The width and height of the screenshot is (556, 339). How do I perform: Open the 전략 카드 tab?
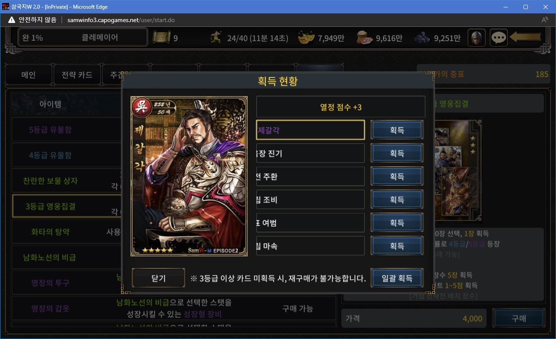pyautogui.click(x=77, y=75)
